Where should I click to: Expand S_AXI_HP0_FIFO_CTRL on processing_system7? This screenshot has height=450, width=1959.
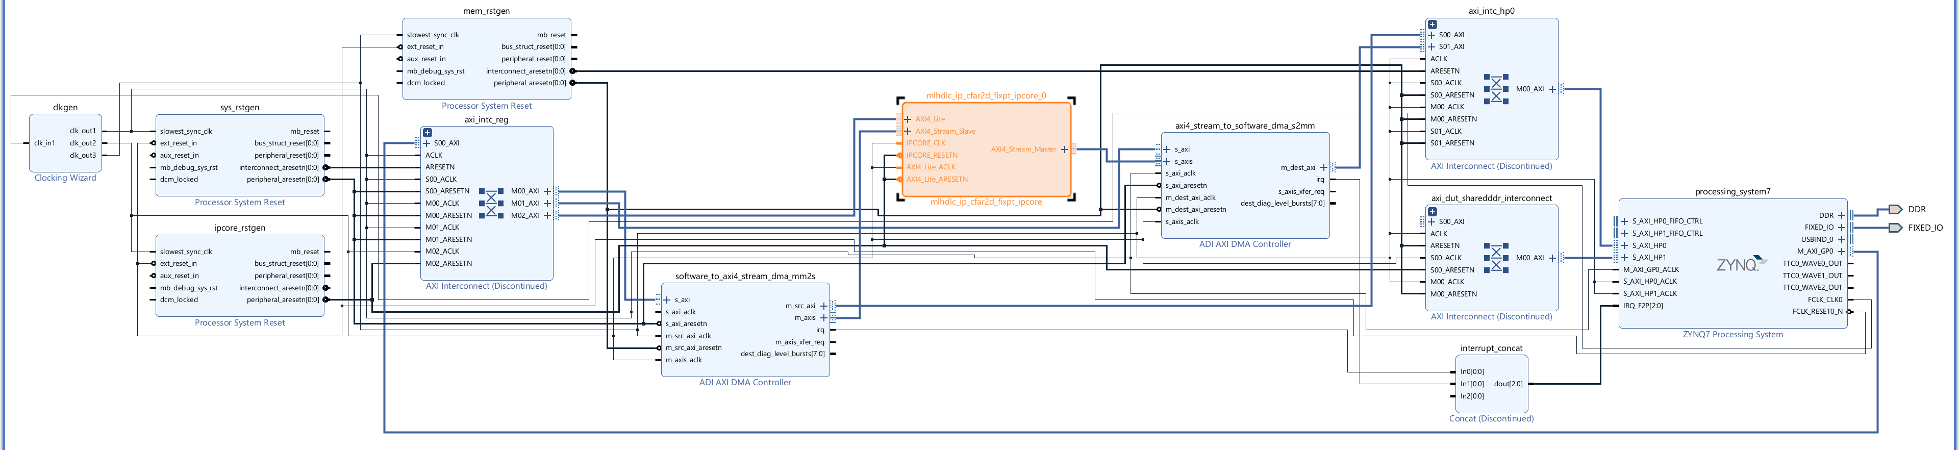[x=1624, y=222]
